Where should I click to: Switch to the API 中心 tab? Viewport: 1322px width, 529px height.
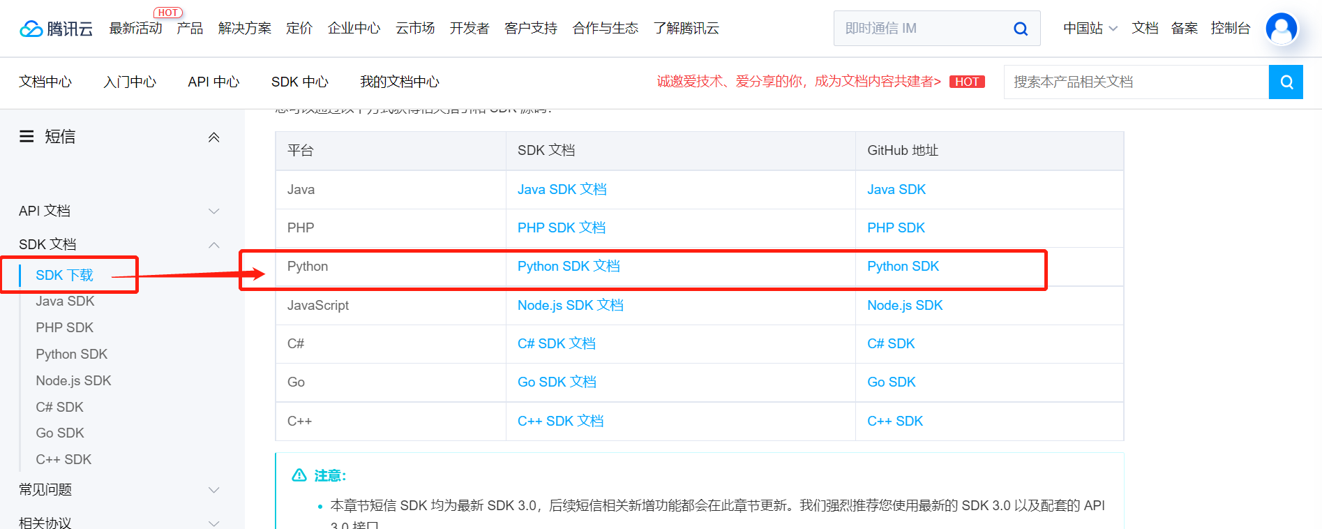pos(213,82)
